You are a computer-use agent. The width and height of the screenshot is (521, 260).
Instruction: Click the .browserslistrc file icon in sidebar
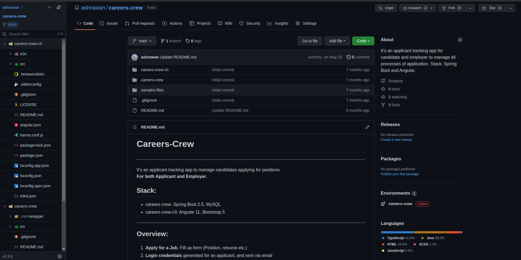tap(16, 74)
